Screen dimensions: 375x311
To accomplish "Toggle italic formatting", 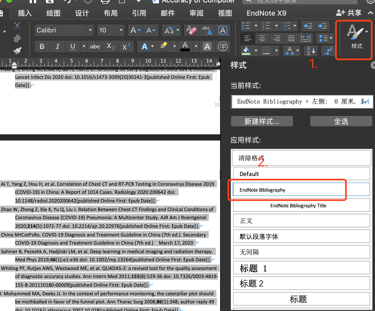I will [58, 46].
